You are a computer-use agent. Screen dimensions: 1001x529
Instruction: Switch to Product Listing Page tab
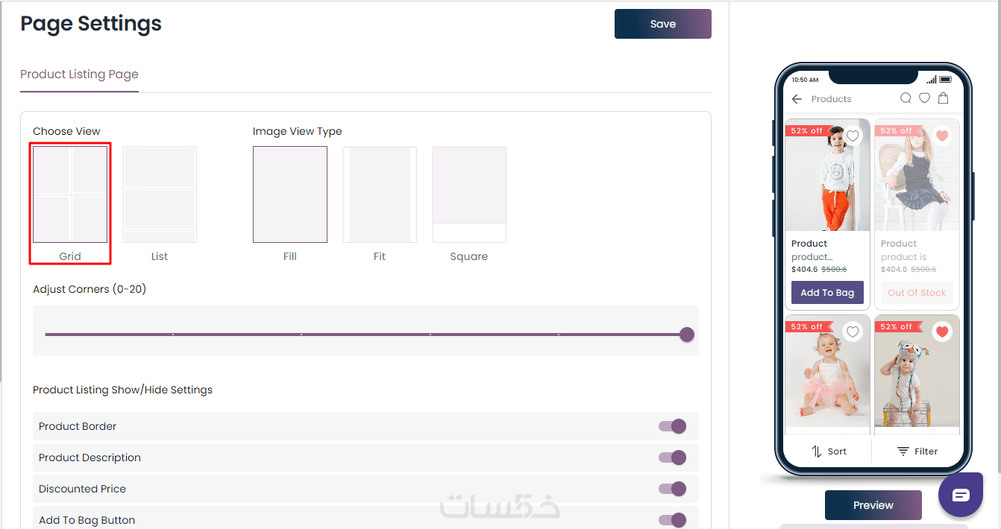[79, 75]
